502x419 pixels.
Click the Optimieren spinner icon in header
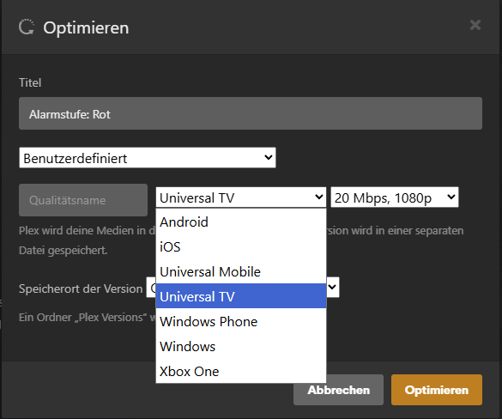coord(27,27)
